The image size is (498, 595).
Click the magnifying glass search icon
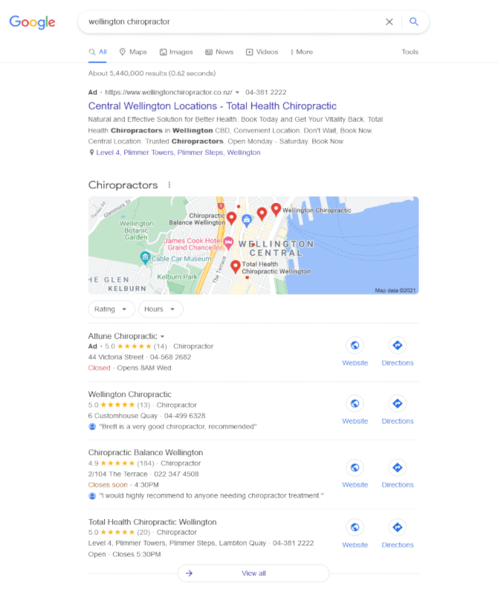click(414, 22)
